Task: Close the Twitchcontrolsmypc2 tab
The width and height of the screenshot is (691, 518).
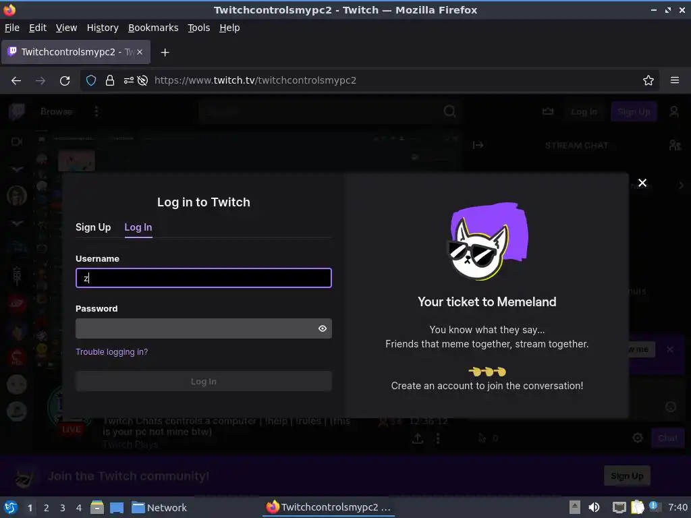Action: point(140,52)
